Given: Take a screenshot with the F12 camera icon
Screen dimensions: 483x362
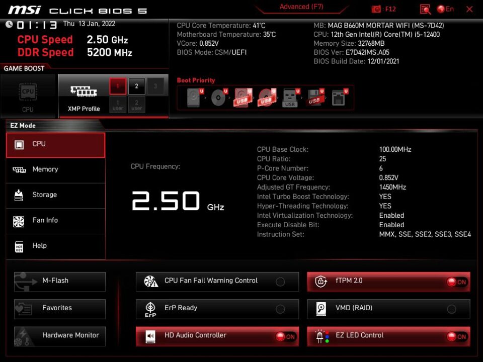Looking at the screenshot, I should click(376, 9).
